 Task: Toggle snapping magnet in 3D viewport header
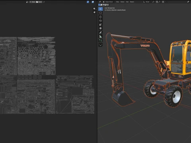point(157,2)
